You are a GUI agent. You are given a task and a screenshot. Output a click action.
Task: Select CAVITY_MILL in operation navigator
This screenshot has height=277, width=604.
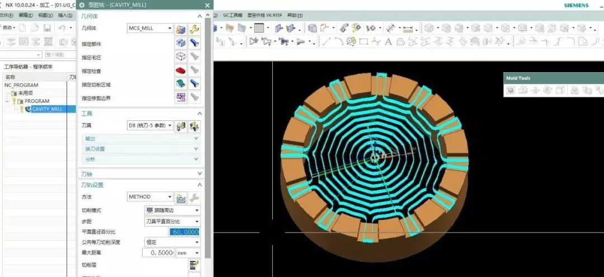47,109
